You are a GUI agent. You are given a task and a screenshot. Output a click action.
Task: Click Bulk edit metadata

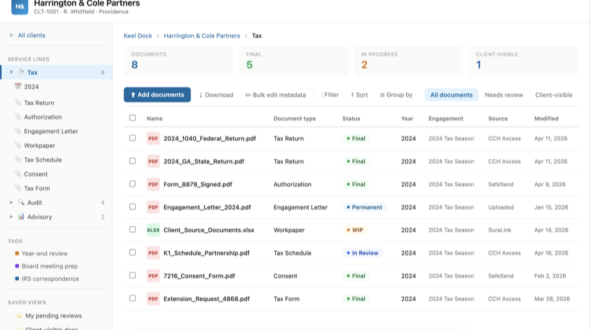(x=275, y=95)
